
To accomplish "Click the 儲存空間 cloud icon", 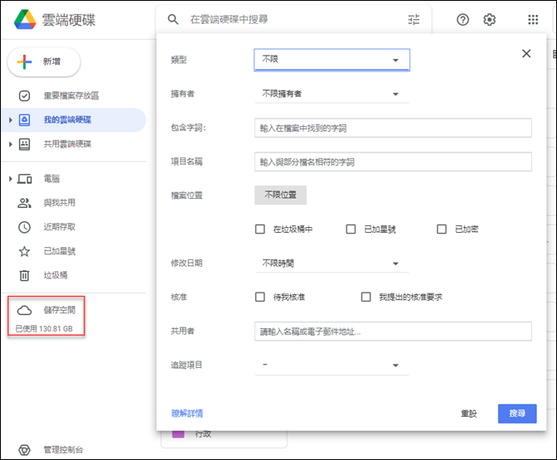I will point(24,310).
